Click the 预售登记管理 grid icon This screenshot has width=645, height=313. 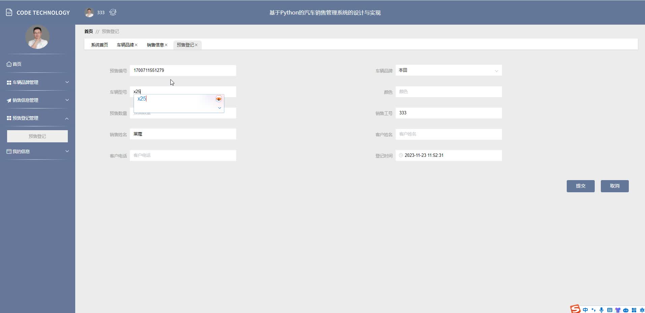click(x=9, y=118)
